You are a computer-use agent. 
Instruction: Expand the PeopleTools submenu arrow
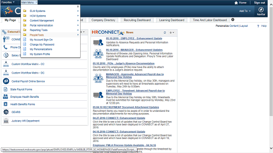tap(78, 35)
